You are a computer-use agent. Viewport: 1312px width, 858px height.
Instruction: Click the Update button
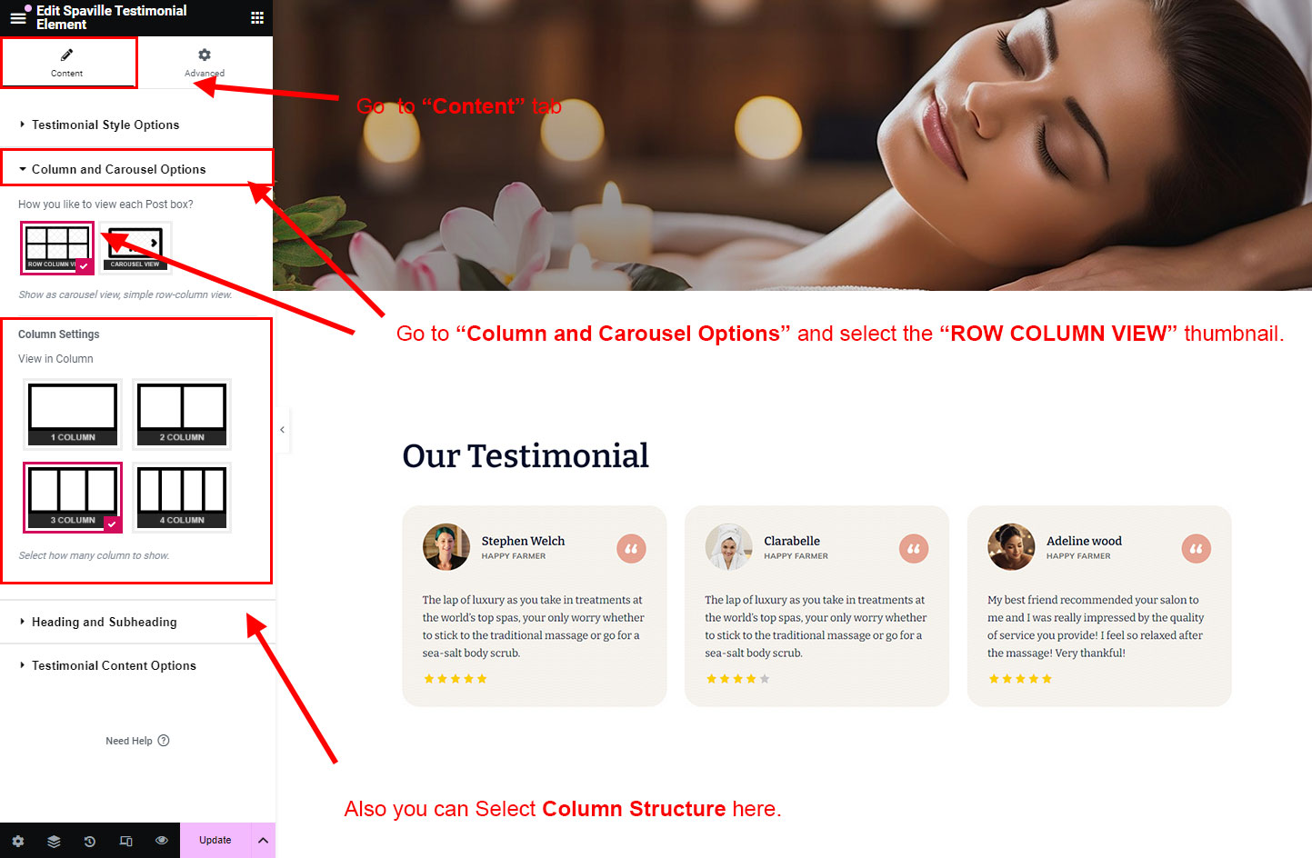[x=215, y=841]
